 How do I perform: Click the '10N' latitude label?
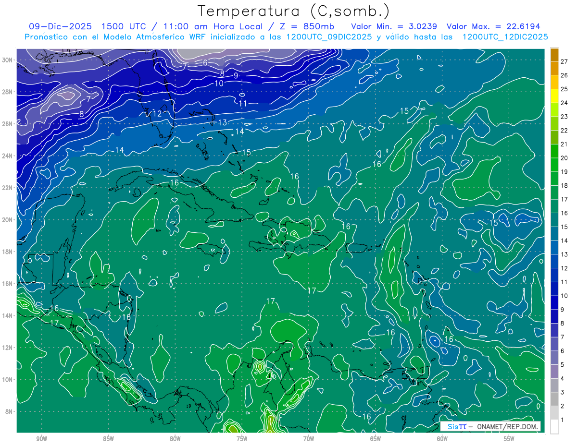(x=8, y=379)
